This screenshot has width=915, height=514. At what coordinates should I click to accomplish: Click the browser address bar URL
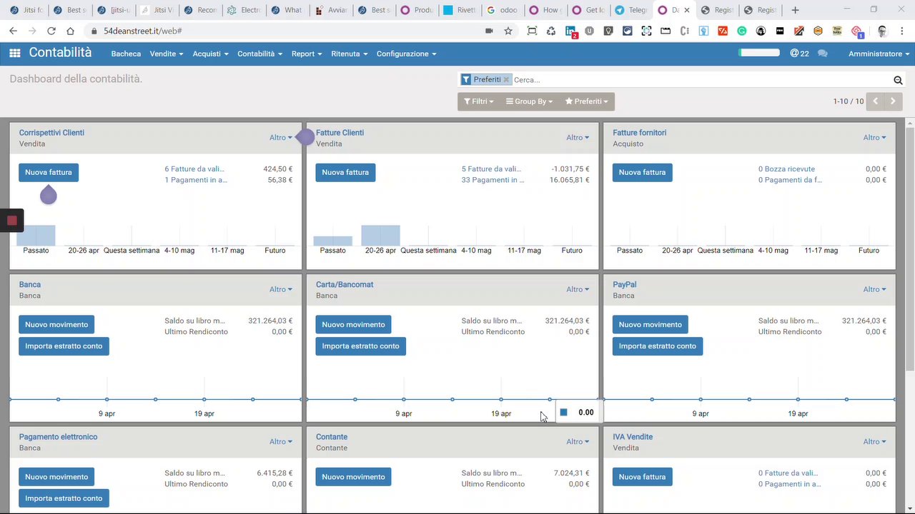tap(142, 31)
